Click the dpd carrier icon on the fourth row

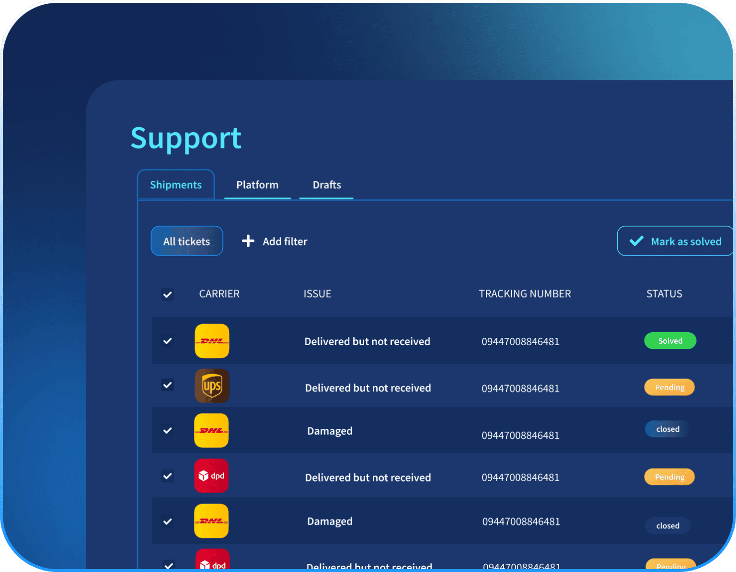tap(211, 476)
